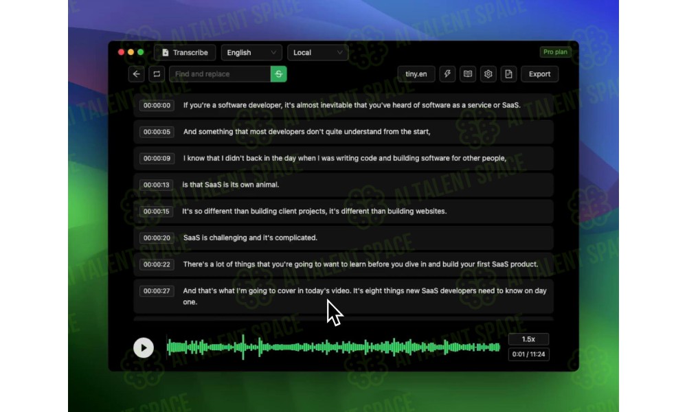Viewport: 687px width, 412px height.
Task: Jump to timestamp 00:00:05
Action: (x=157, y=132)
